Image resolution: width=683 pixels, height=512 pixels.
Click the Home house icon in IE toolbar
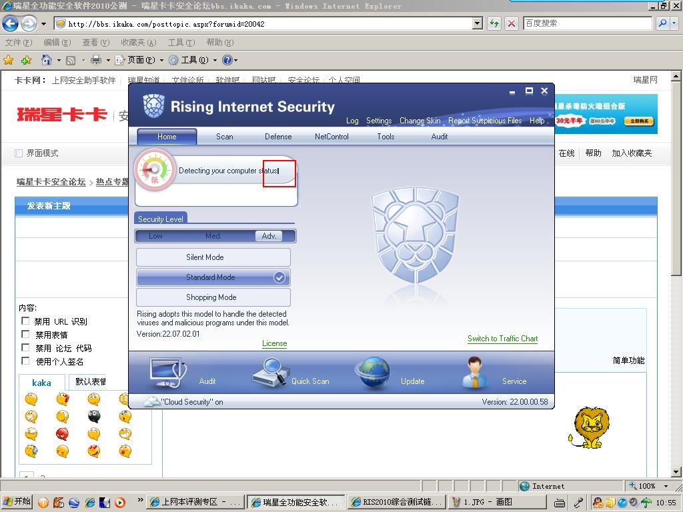(46, 59)
